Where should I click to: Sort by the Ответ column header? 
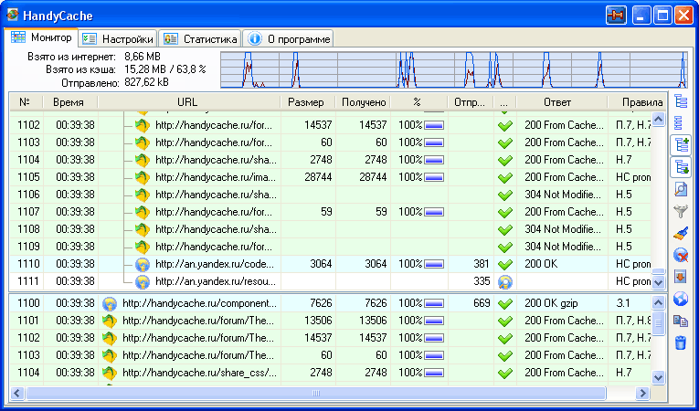[562, 102]
